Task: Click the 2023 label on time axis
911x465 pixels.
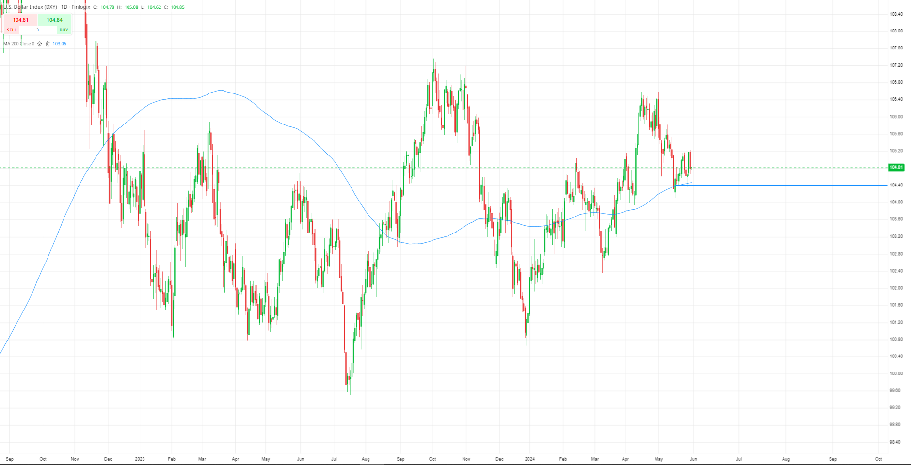Action: point(140,459)
